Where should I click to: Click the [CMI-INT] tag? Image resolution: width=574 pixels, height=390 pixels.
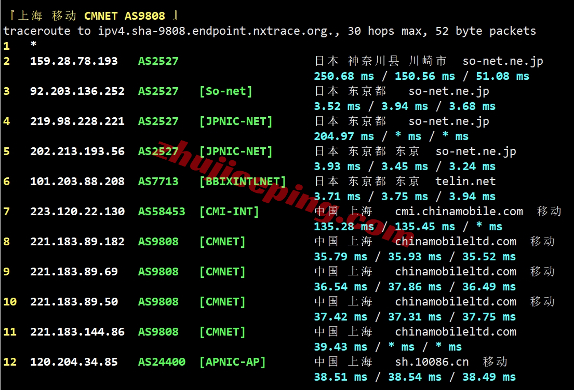(229, 211)
